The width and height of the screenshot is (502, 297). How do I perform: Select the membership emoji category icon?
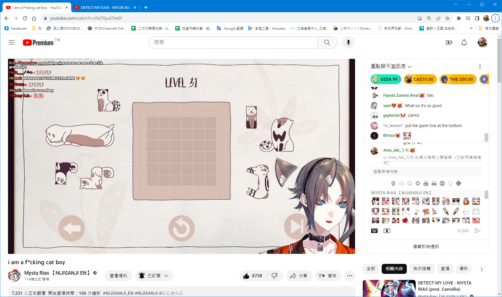click(393, 183)
